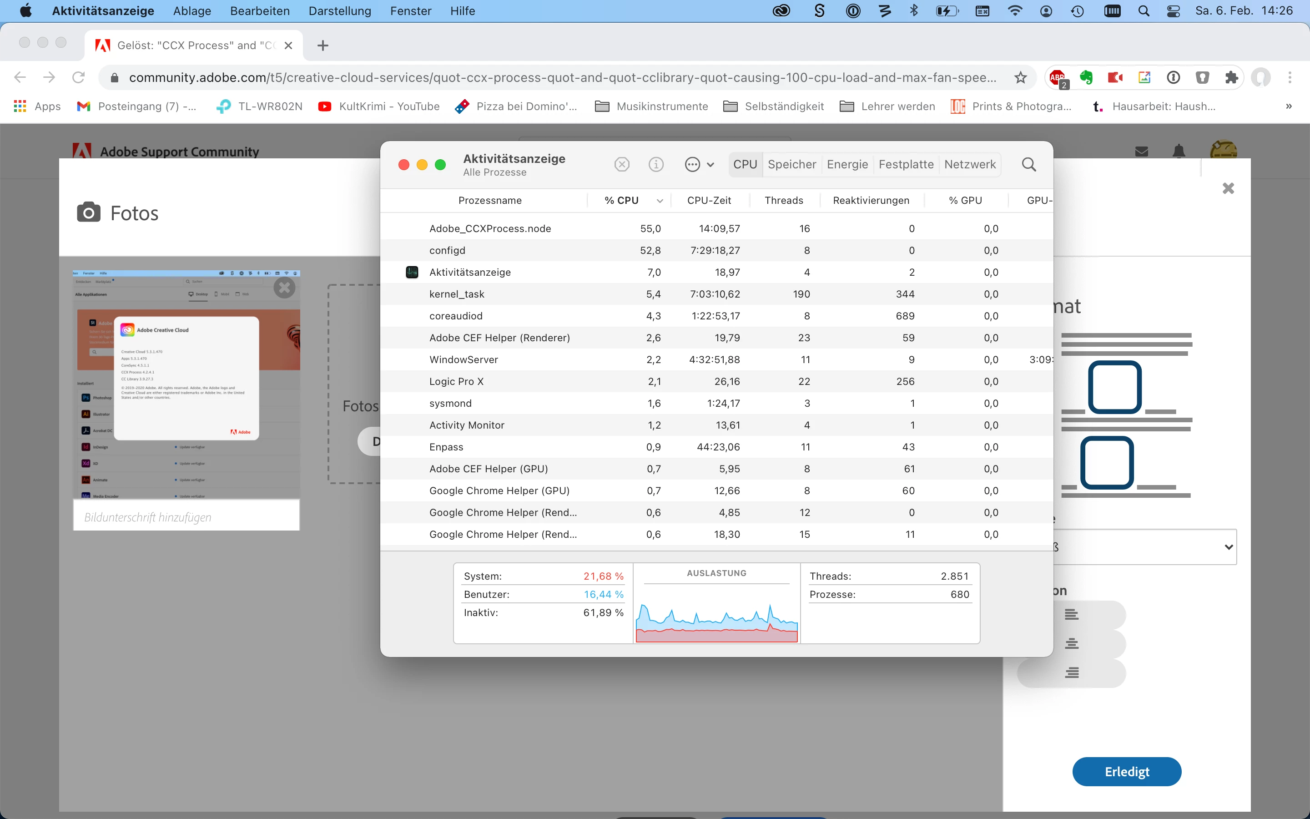
Task: Click the Erledigt button
Action: click(1127, 771)
